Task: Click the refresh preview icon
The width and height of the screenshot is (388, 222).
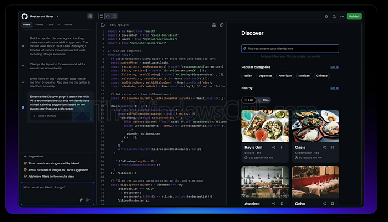Action: click(334, 16)
